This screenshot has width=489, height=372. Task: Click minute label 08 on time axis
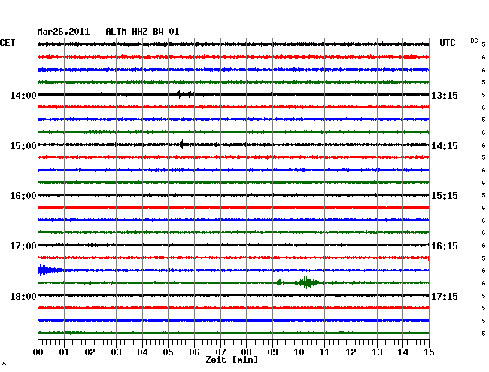246,352
